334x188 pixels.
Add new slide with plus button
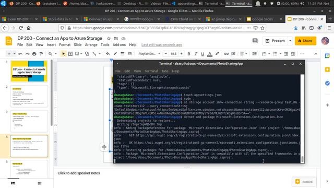coord(9,54)
